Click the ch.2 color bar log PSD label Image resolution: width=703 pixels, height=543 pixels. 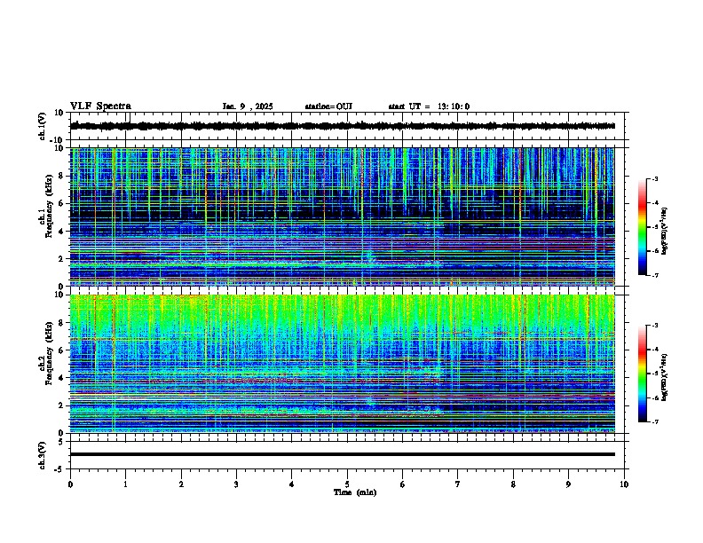[665, 378]
